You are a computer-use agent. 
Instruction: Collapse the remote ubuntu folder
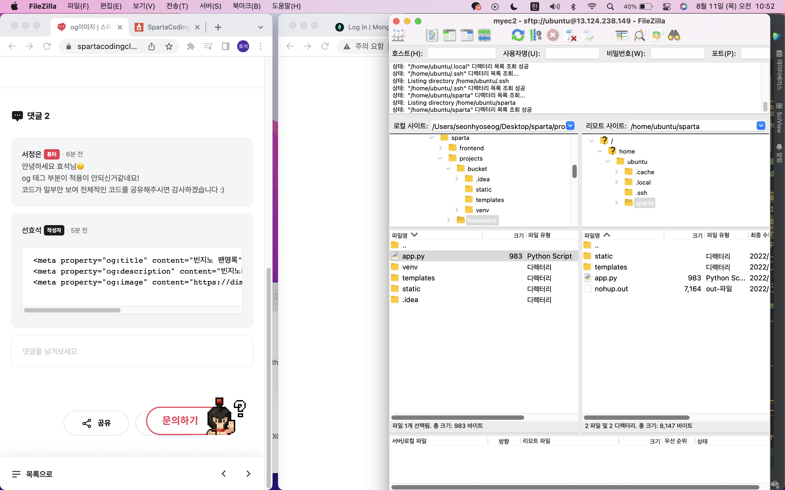point(608,162)
